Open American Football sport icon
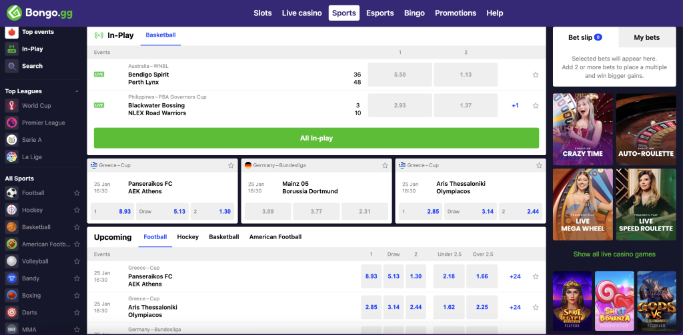683x335 pixels. 12,244
